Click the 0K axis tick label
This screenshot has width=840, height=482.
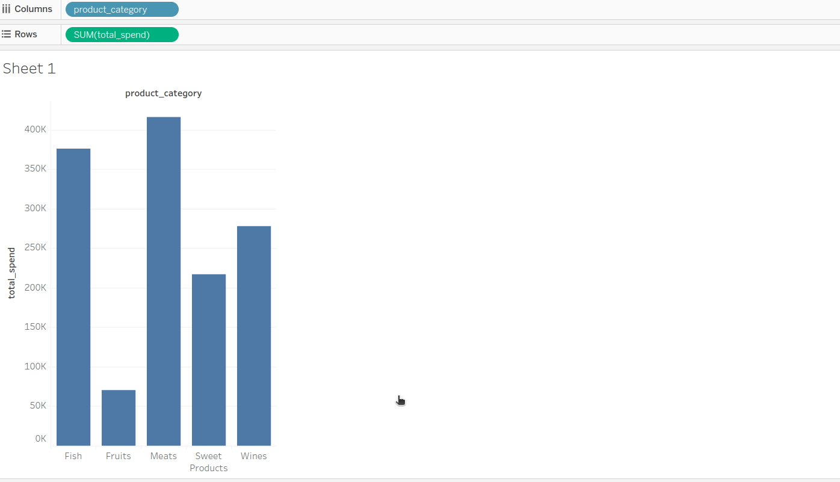pos(40,439)
